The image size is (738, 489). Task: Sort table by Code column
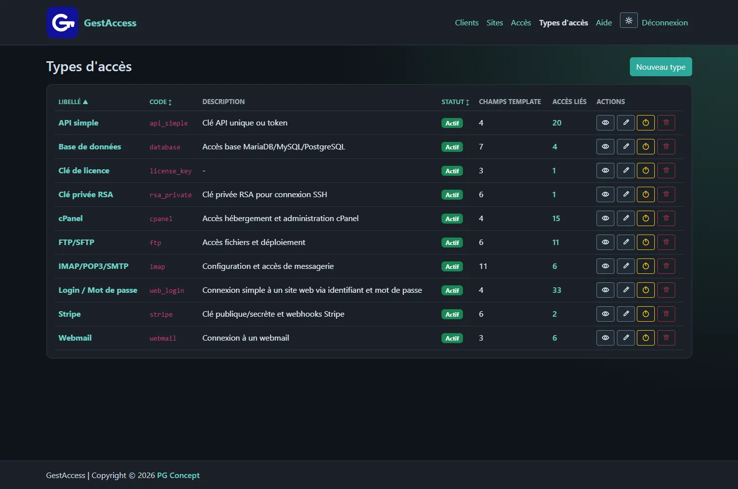(x=160, y=102)
